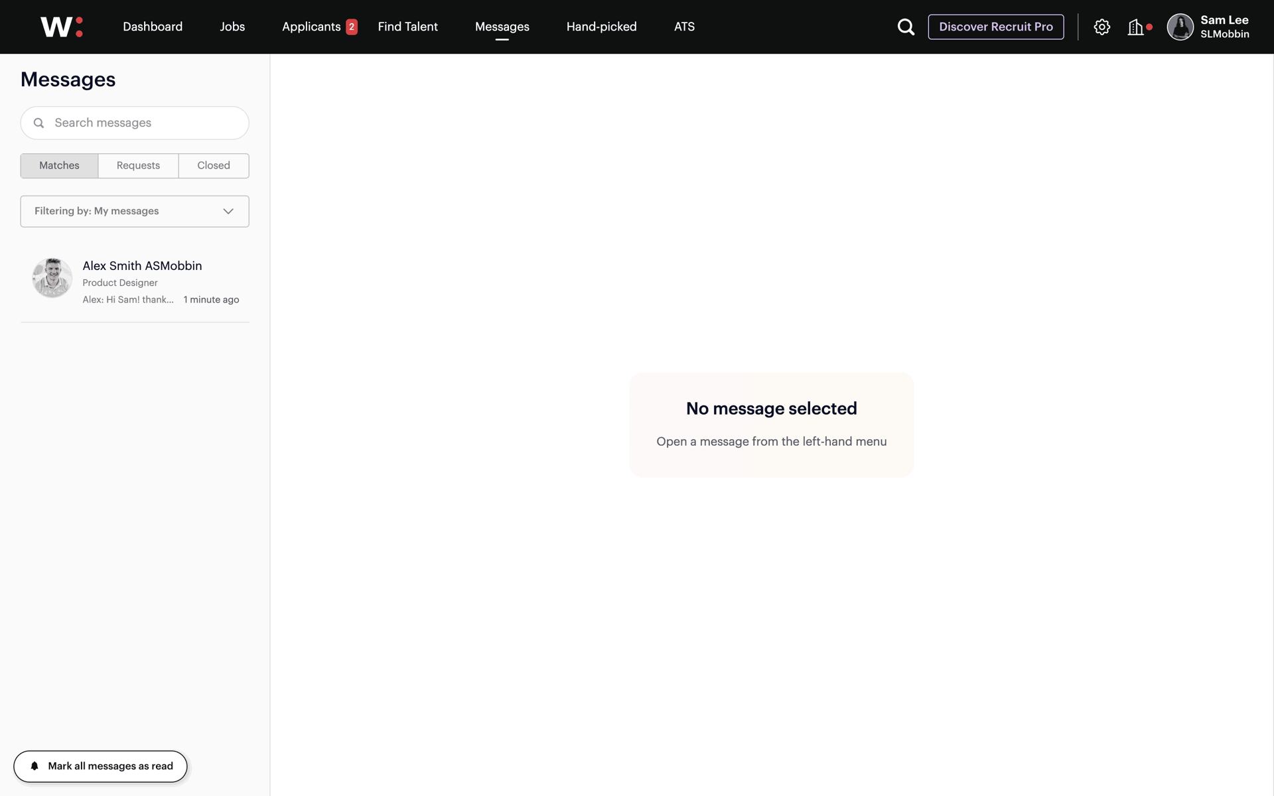Open the ATS page
Image resolution: width=1274 pixels, height=796 pixels.
click(684, 27)
